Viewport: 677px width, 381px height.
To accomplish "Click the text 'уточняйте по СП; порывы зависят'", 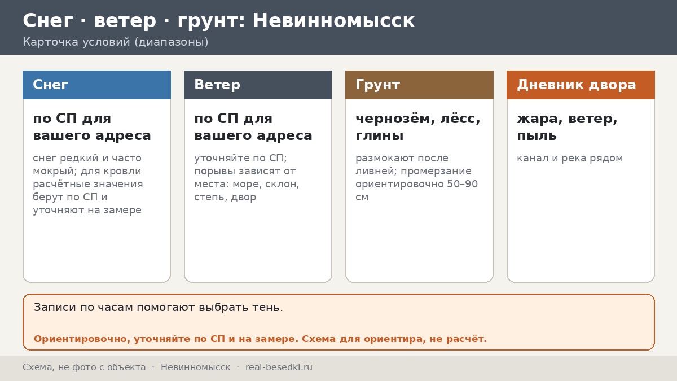I will tap(245, 165).
